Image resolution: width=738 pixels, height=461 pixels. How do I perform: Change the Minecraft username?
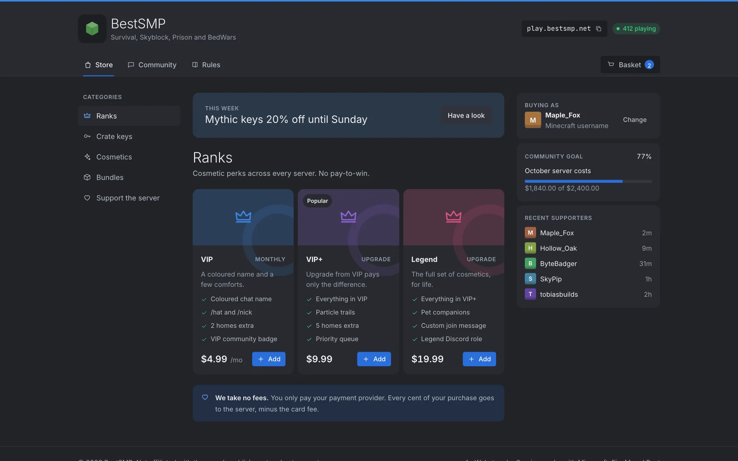[634, 120]
